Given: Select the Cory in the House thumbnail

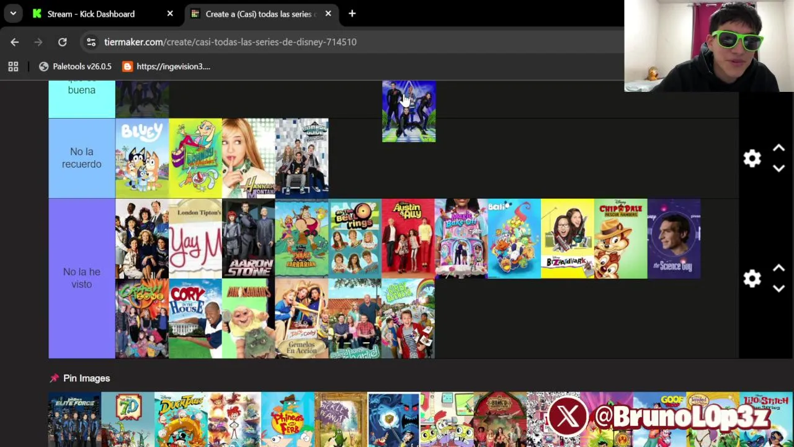Looking at the screenshot, I should [x=195, y=318].
